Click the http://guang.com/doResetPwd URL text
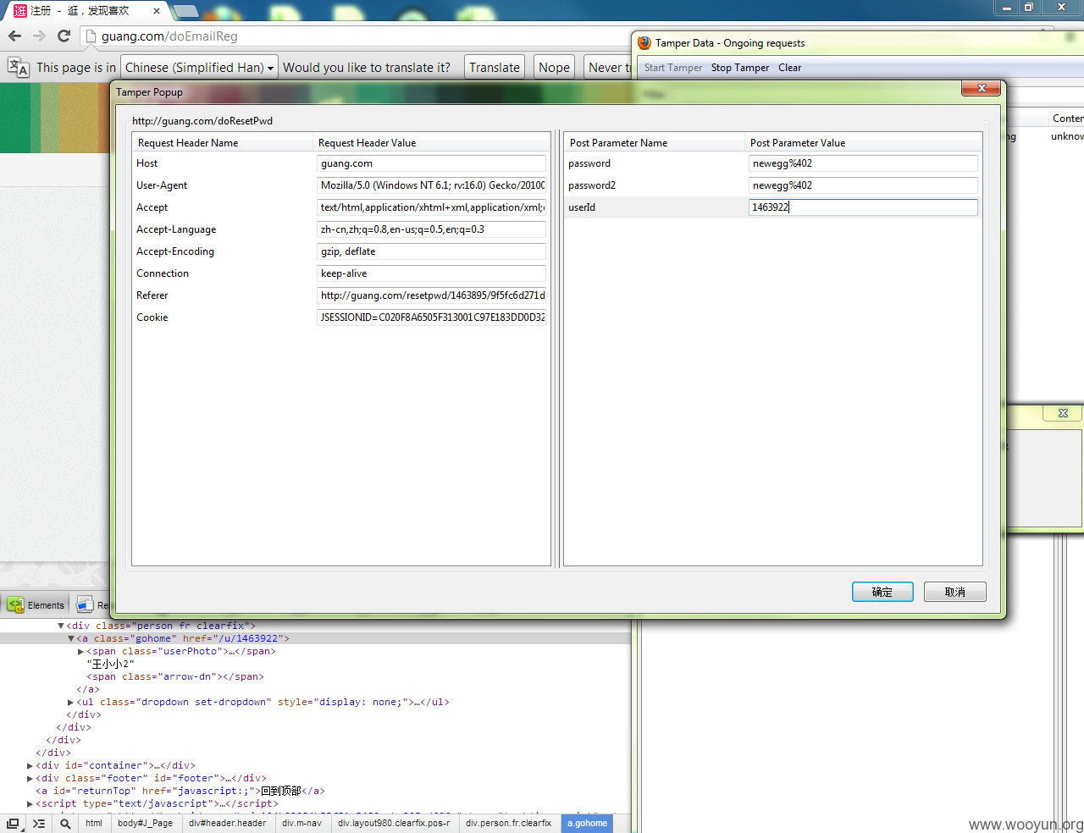 (202, 121)
